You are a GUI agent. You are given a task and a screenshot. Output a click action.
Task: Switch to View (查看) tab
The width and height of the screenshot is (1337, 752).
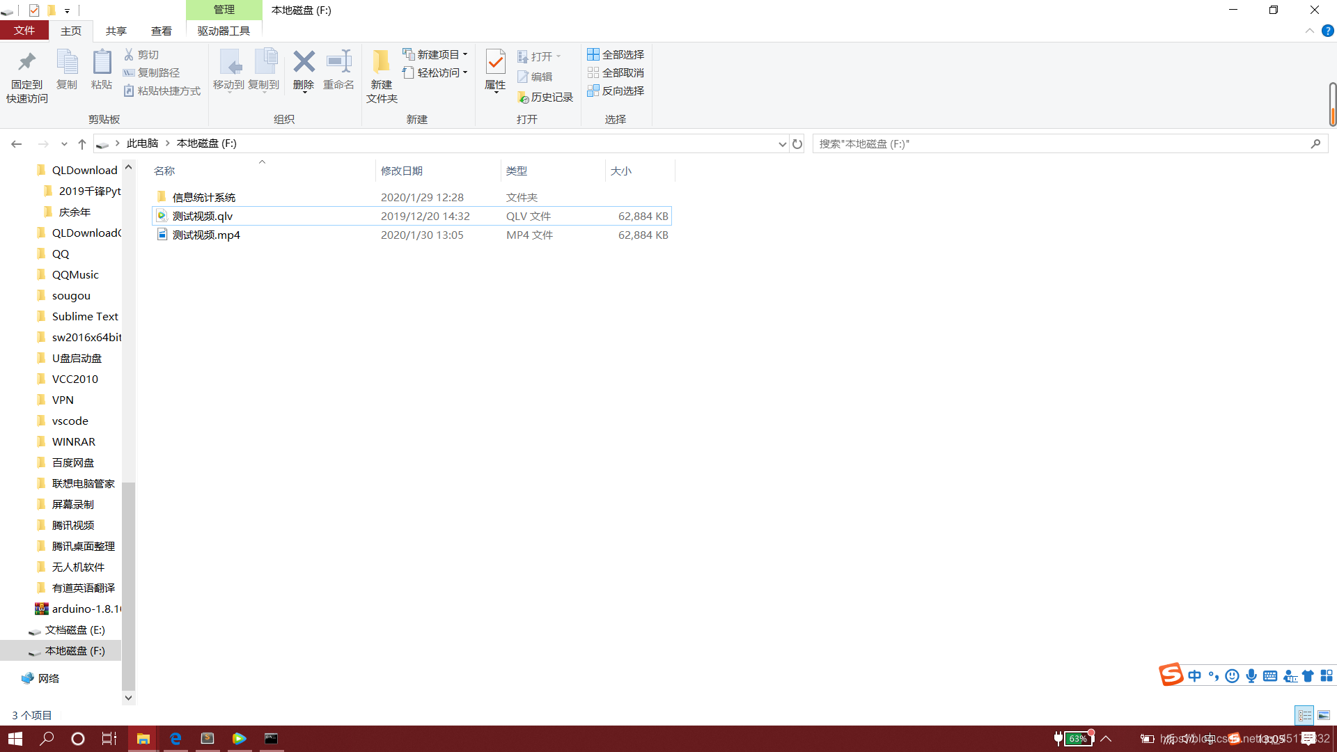(x=162, y=31)
